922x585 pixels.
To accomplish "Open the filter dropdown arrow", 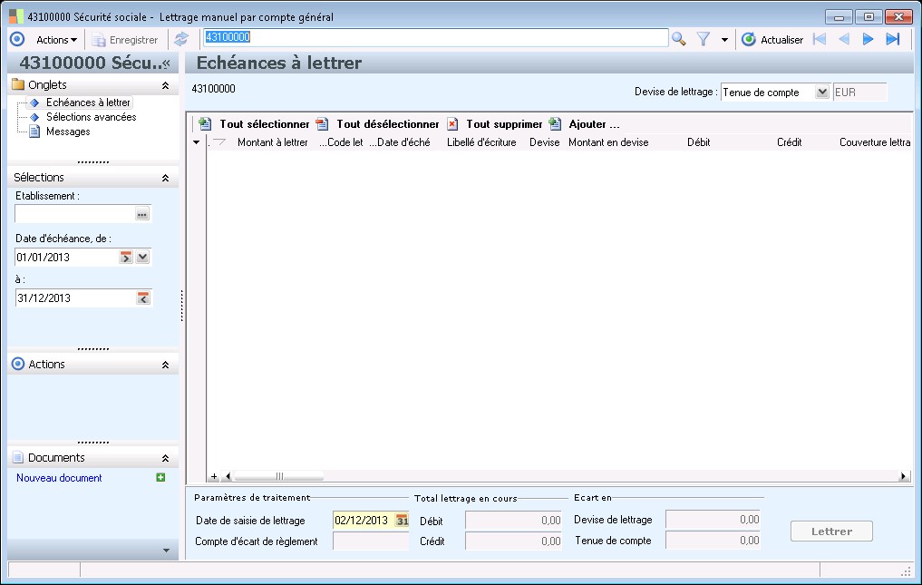I will point(724,40).
